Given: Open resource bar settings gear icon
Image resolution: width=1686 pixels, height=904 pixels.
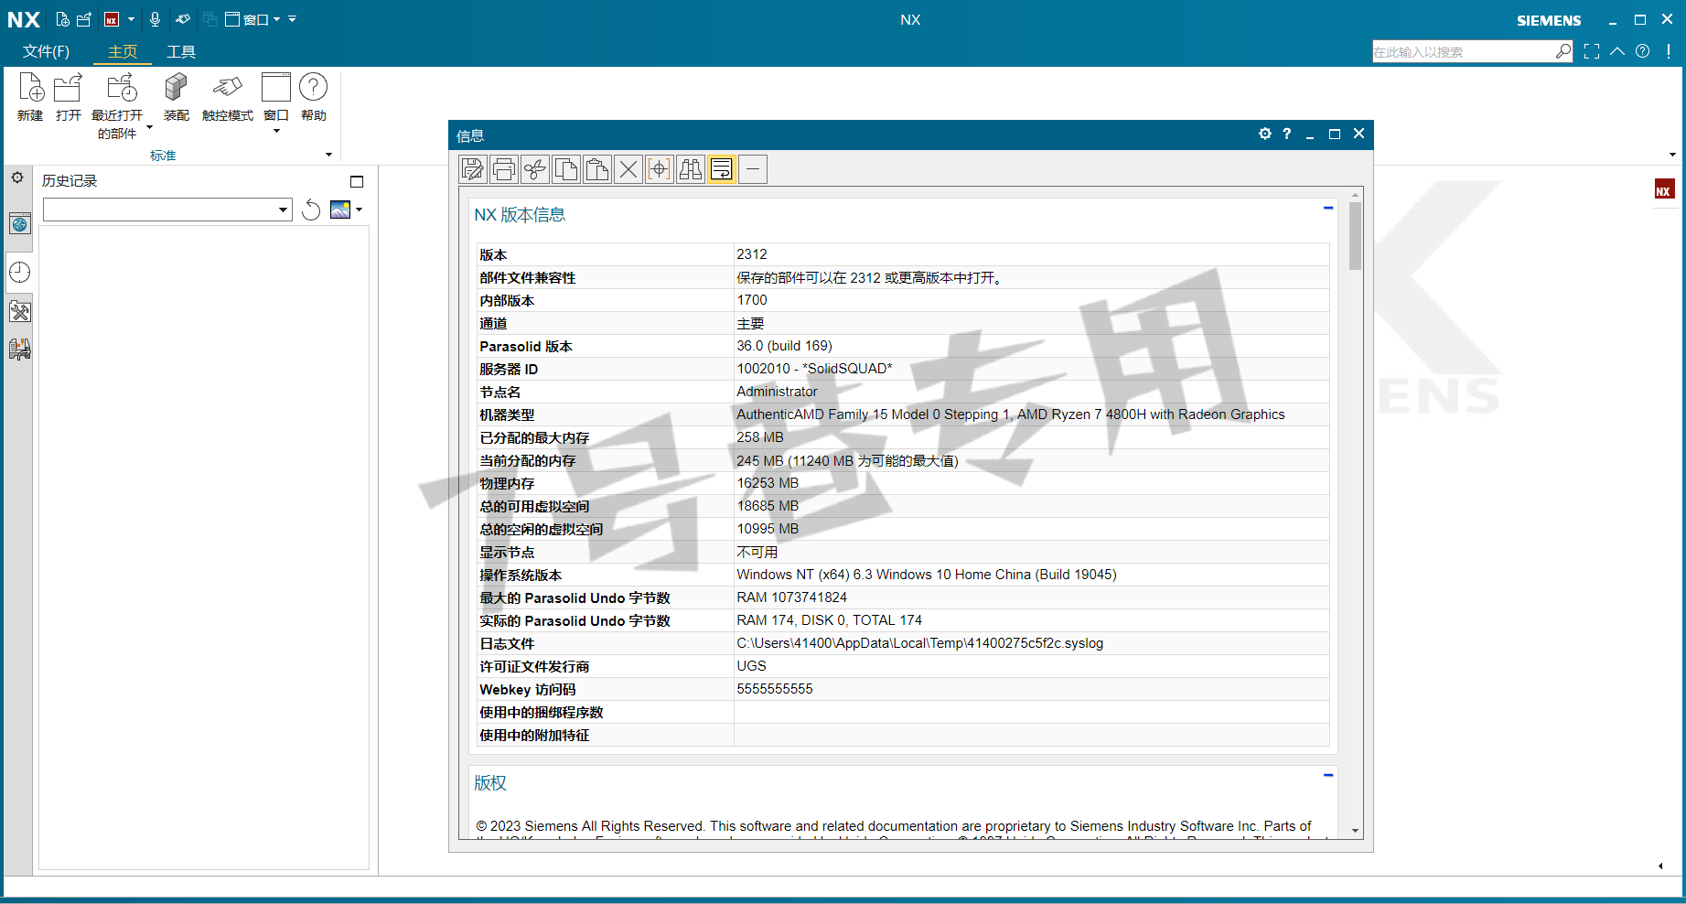Looking at the screenshot, I should tap(18, 178).
